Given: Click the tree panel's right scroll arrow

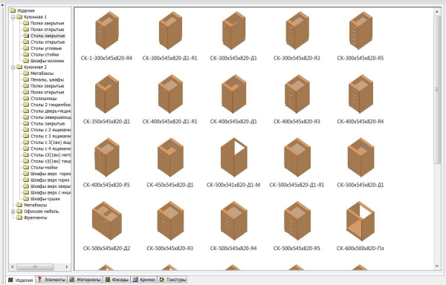Looking at the screenshot, I should pyautogui.click(x=67, y=267).
